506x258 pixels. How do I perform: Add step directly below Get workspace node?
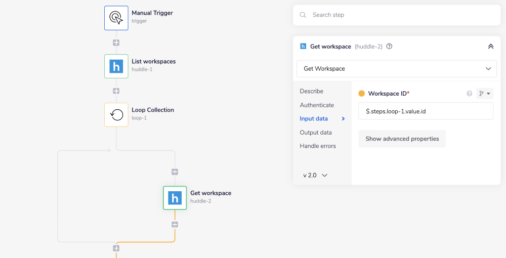[175, 224]
